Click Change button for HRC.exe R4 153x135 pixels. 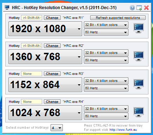52,102
